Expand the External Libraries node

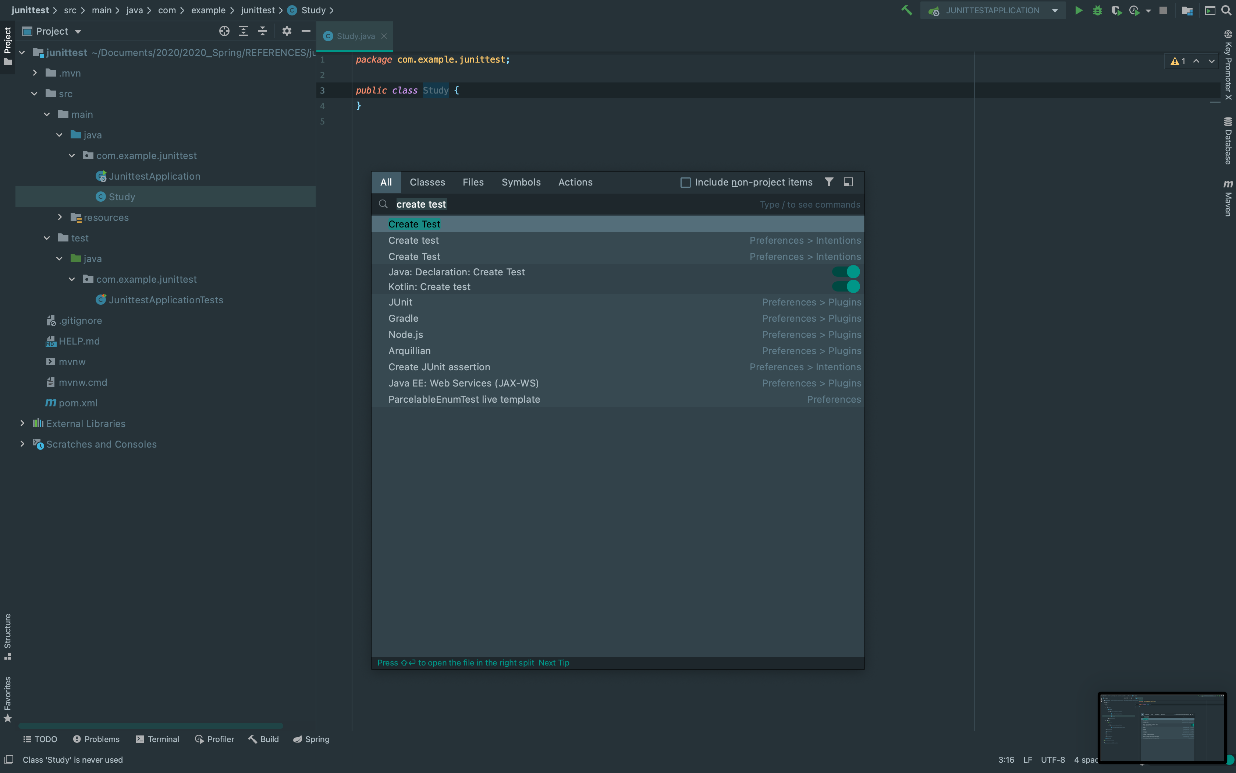tap(22, 423)
